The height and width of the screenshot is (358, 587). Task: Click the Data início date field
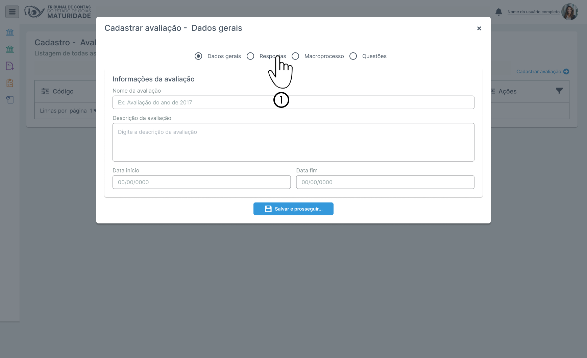coord(201,182)
